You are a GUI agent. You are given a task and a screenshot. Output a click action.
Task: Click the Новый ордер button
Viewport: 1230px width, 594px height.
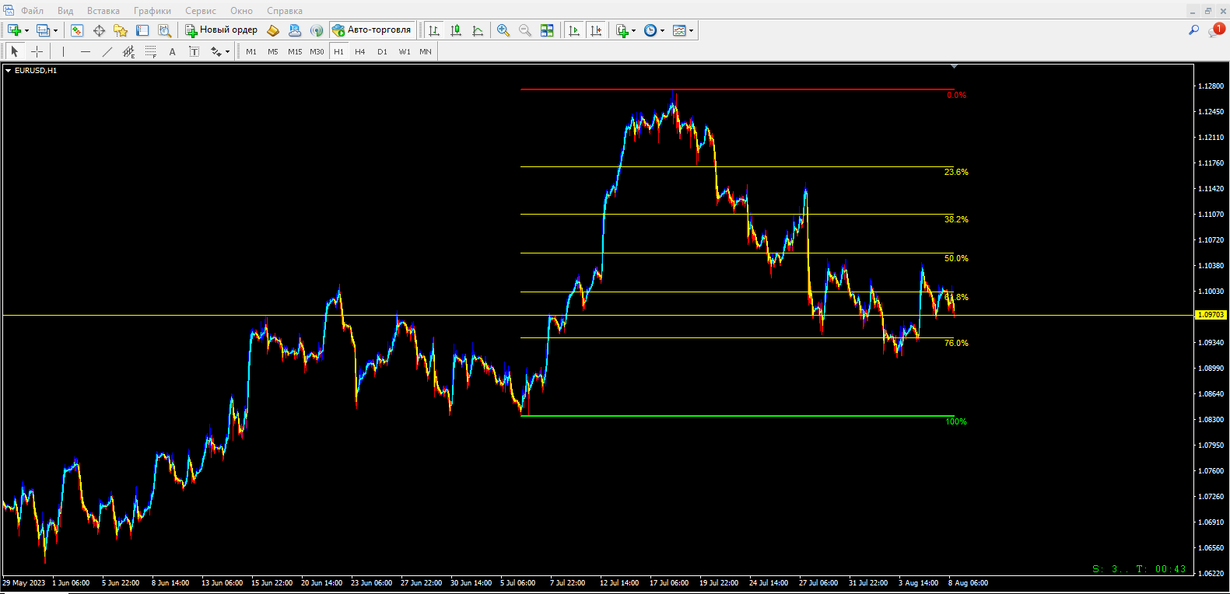point(221,30)
